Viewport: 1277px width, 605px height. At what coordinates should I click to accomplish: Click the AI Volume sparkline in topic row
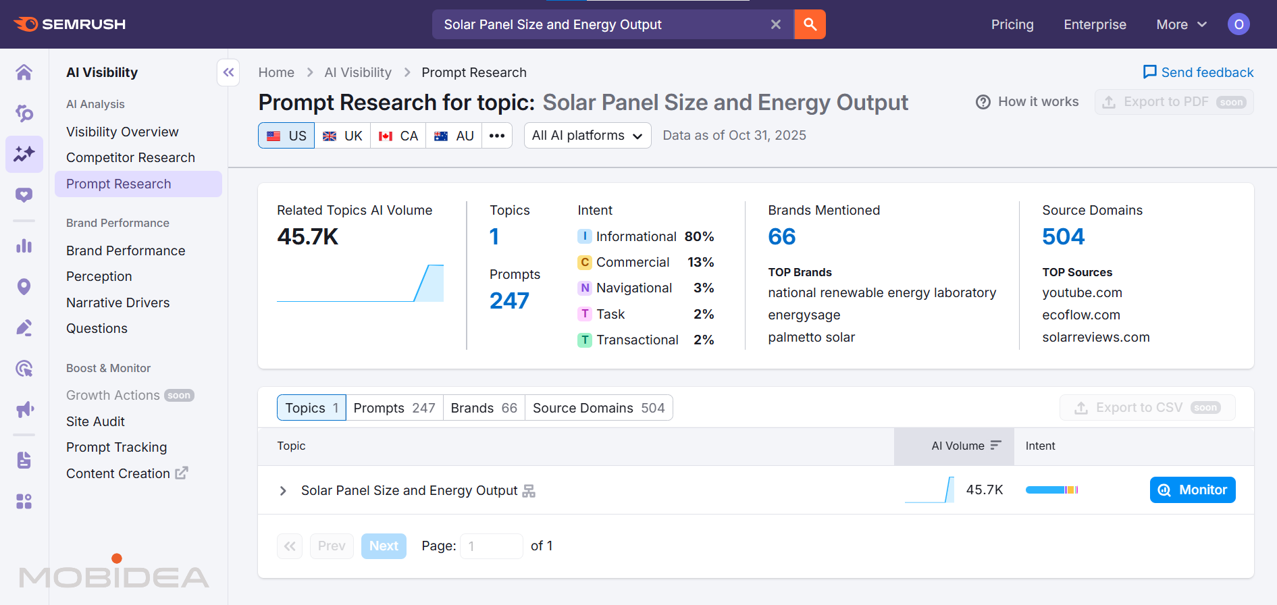(929, 490)
